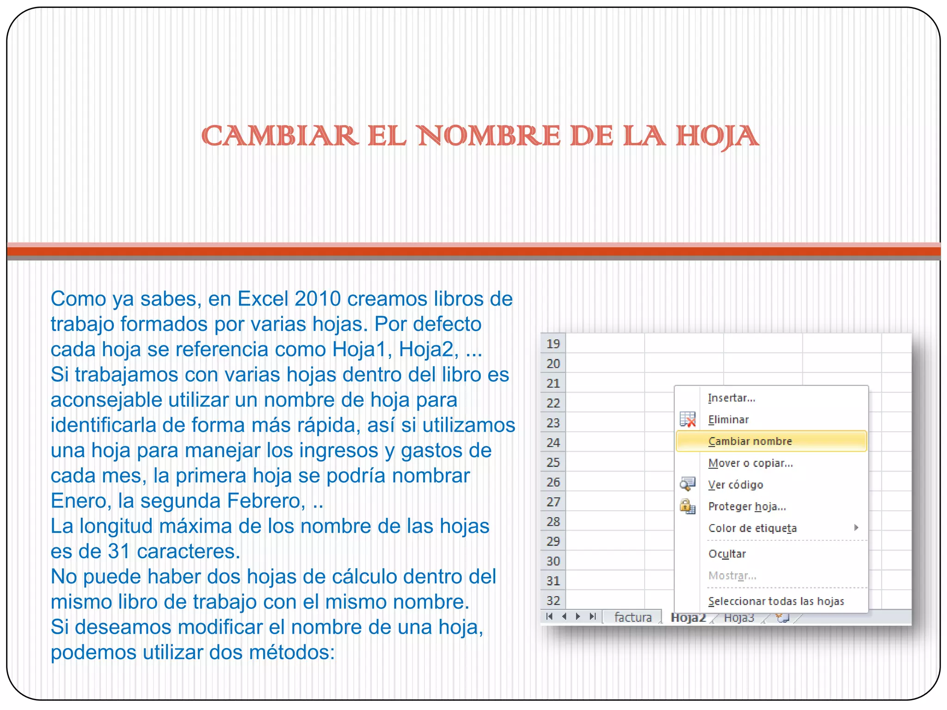Switch to the Hoja3 sheet tab
This screenshot has height=710, width=947.
[x=738, y=618]
